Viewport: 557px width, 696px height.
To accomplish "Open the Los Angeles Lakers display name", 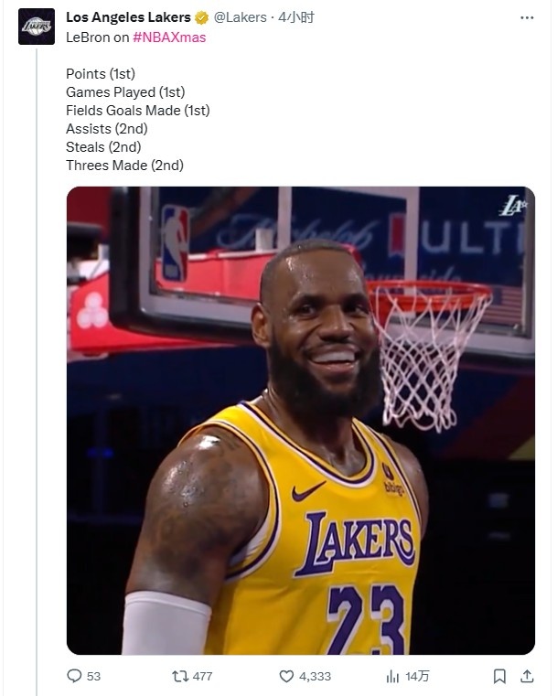I will 128,17.
